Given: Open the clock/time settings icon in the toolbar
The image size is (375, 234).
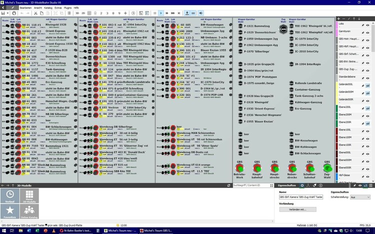Looking at the screenshot, I should pyautogui.click(x=133, y=13).
